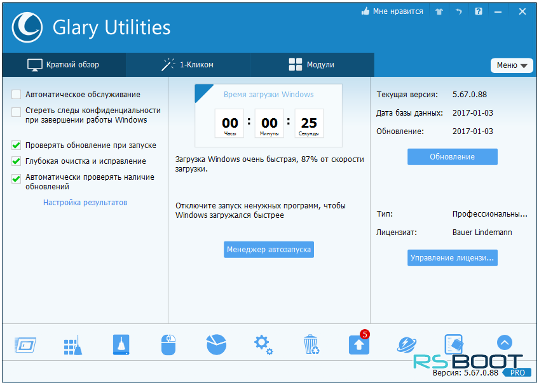Open the skin shirt icon in title bar

click(439, 11)
